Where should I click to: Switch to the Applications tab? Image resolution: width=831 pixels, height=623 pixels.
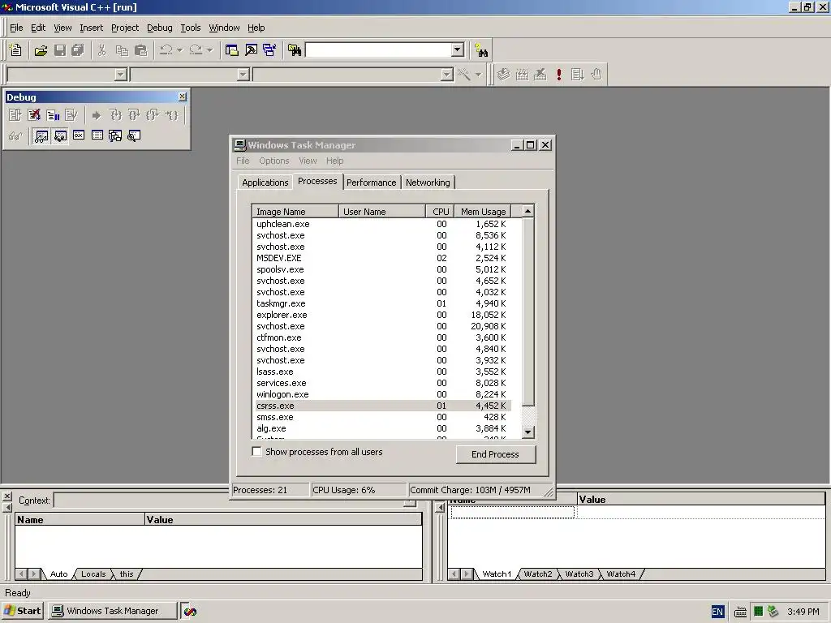pos(265,183)
